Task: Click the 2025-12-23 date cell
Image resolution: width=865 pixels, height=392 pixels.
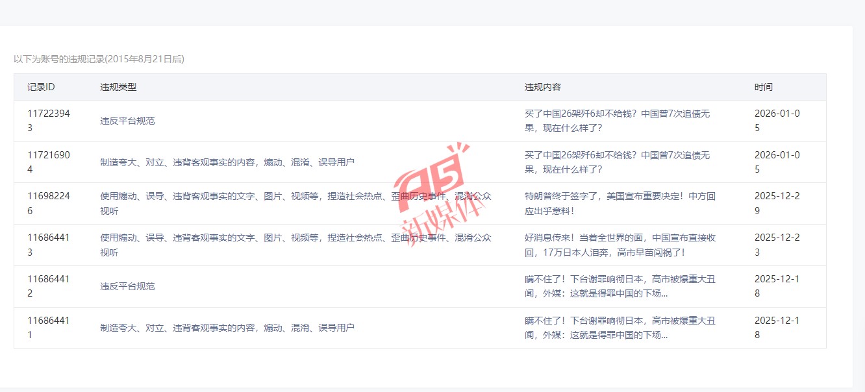Action: (777, 245)
